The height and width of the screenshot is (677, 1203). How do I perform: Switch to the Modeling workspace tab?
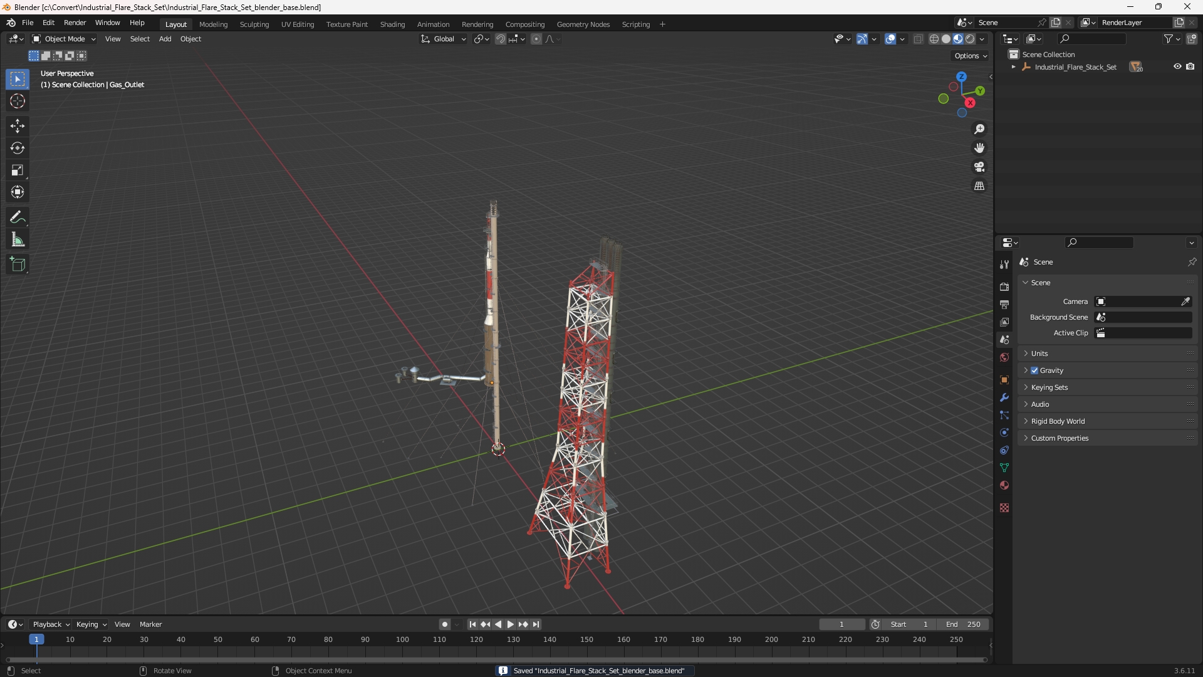coord(213,24)
